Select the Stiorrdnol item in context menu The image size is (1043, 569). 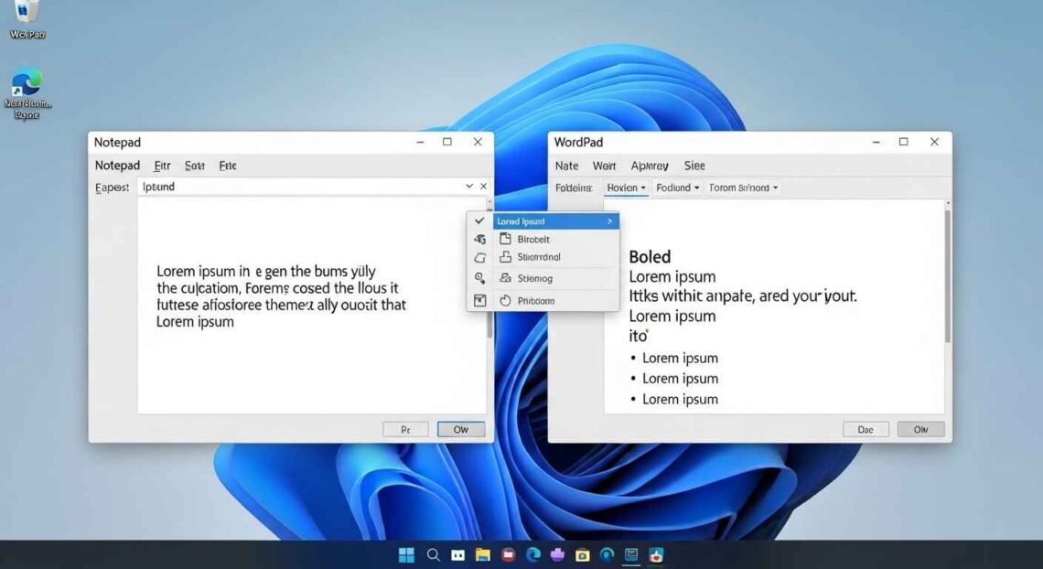538,257
